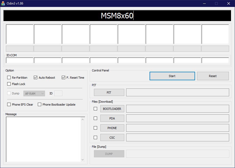
Task: Open the PIT file chooser button
Action: (109, 93)
